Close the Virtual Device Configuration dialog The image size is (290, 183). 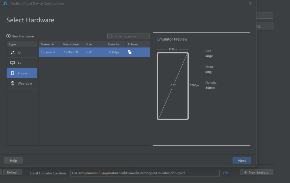point(250,3)
